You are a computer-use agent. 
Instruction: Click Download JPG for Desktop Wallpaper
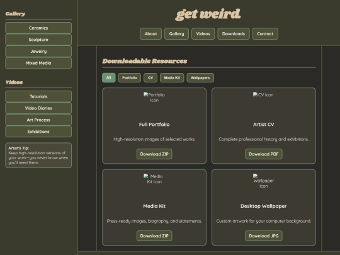[x=263, y=236]
